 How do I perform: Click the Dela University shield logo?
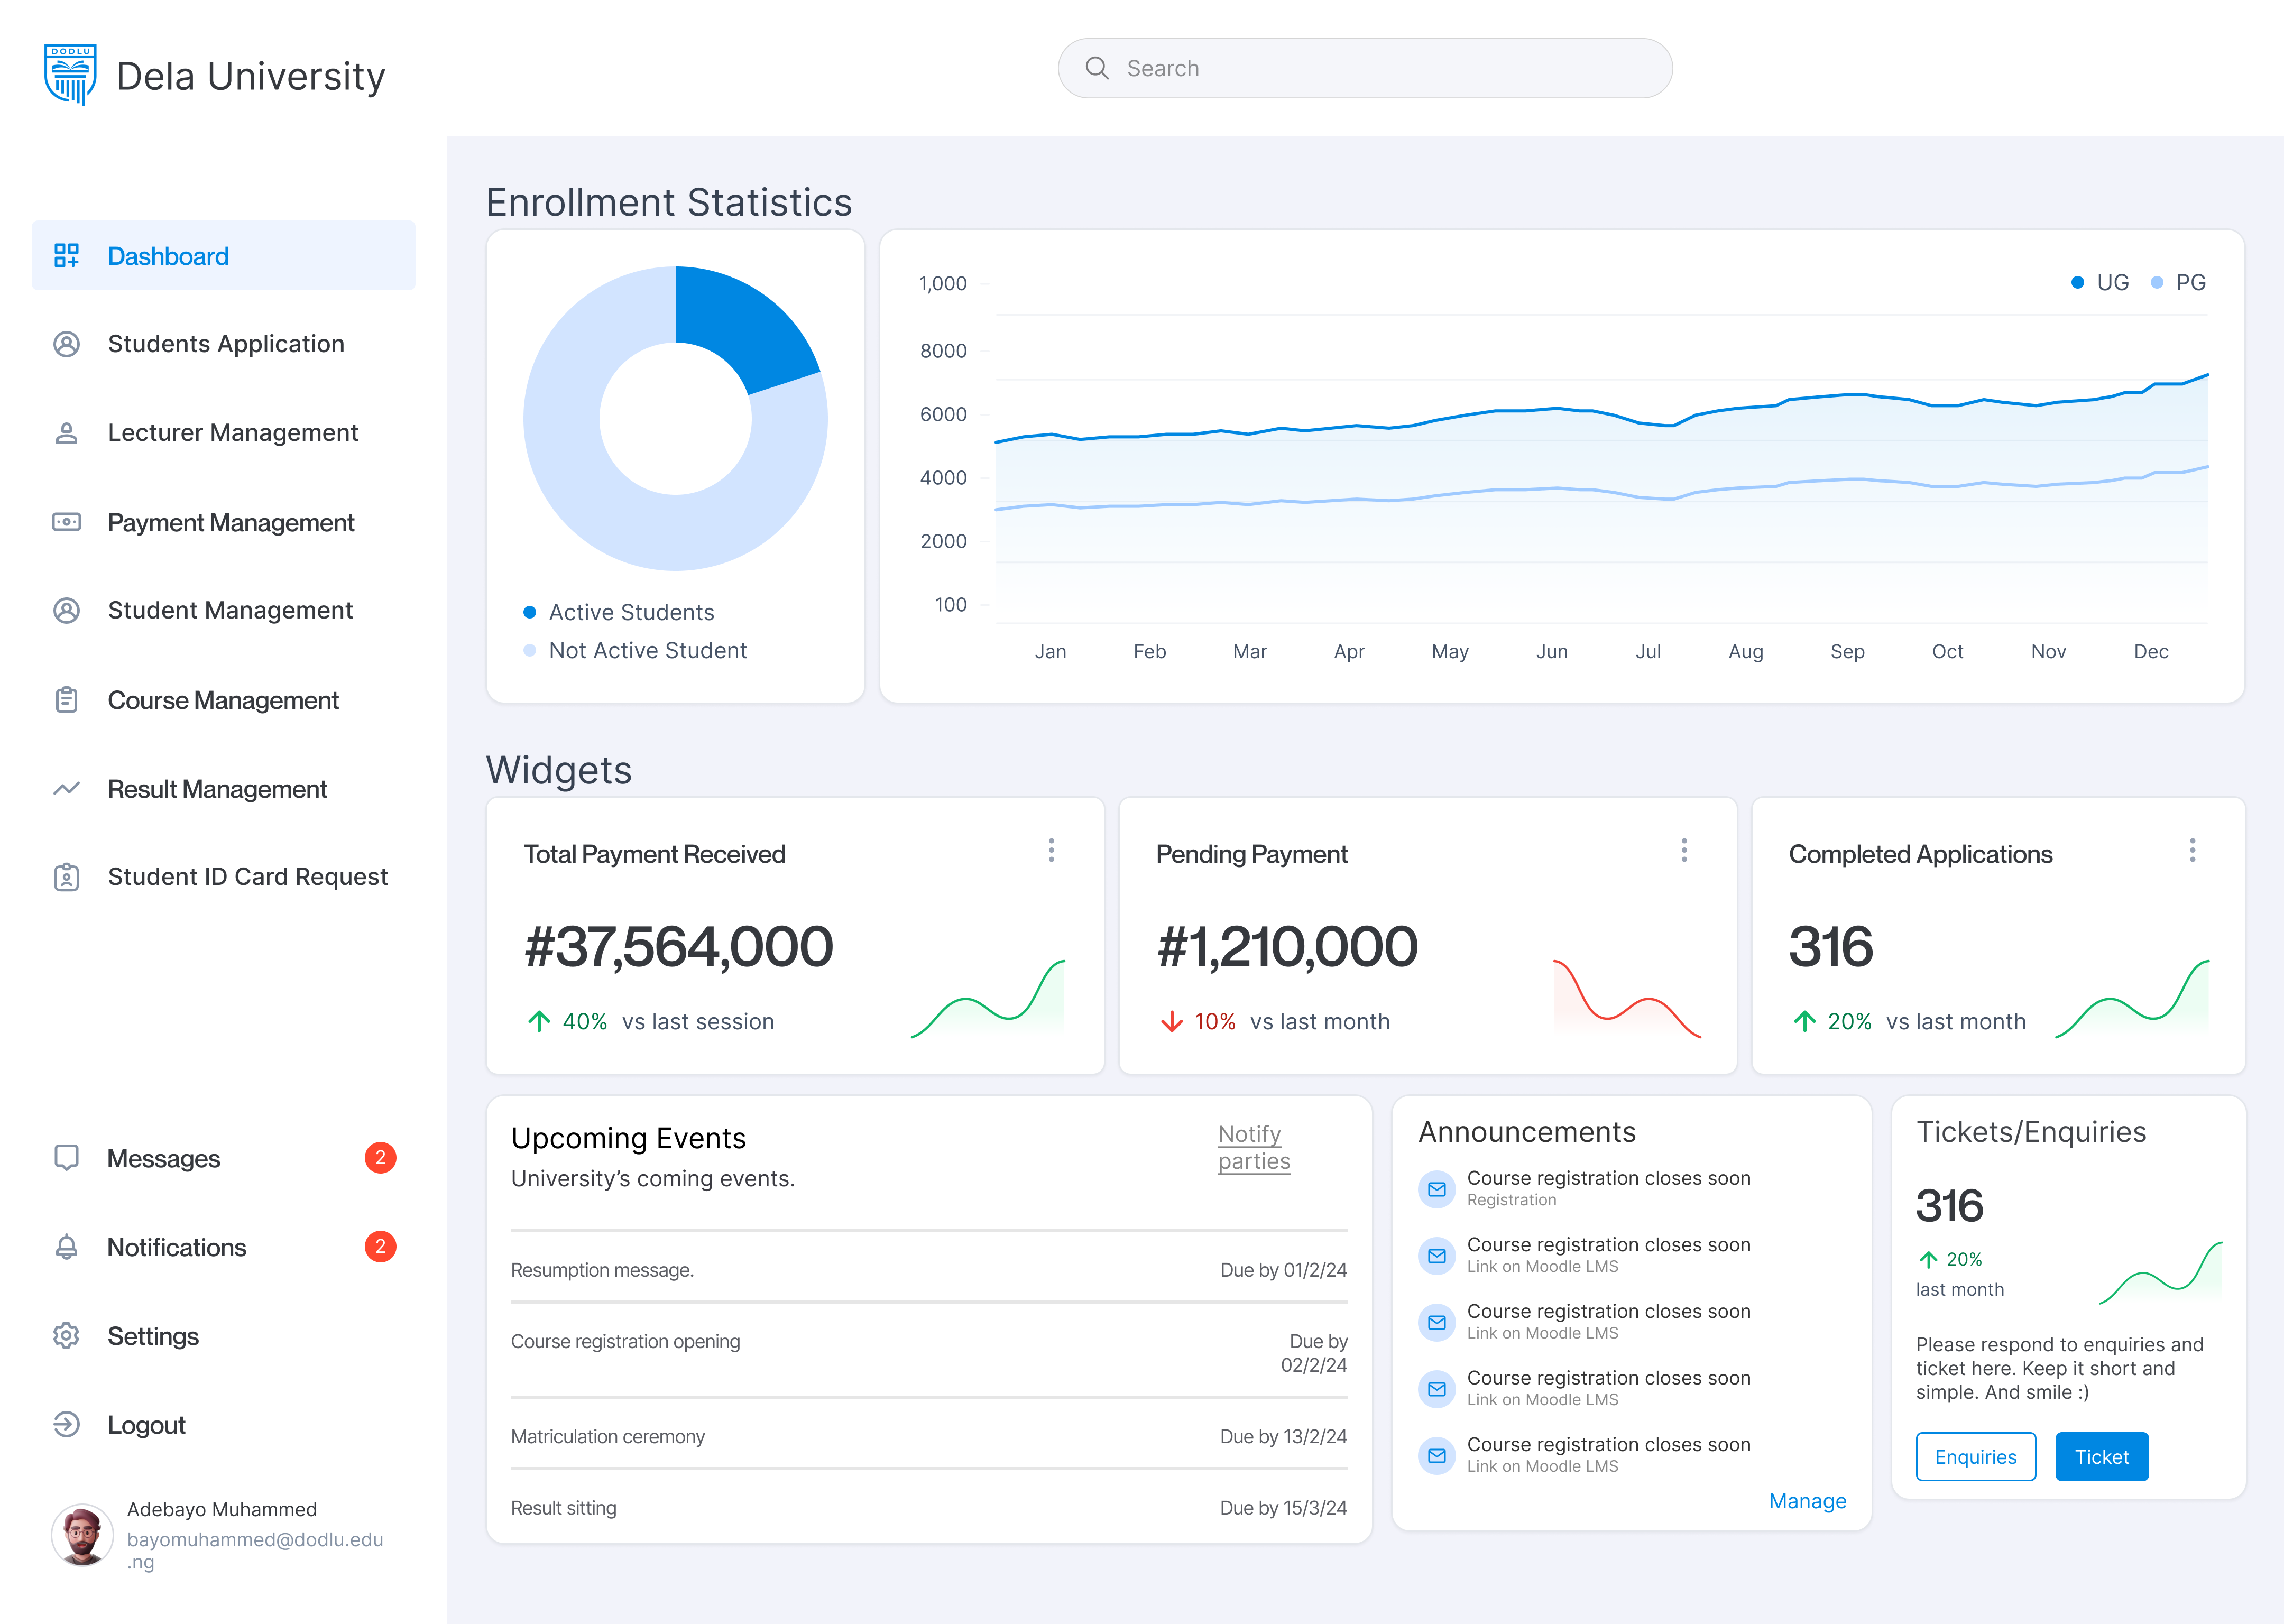(x=70, y=74)
